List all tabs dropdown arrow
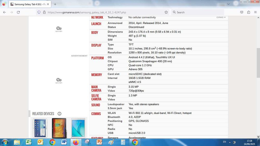 coord(228,4)
